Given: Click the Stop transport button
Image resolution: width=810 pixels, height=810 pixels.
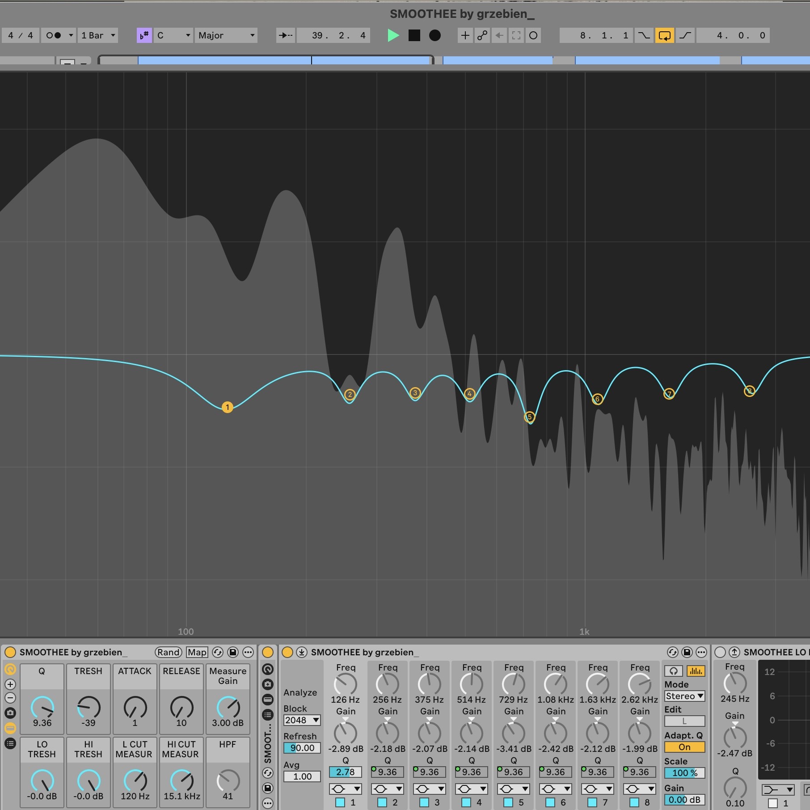Looking at the screenshot, I should pyautogui.click(x=414, y=35).
